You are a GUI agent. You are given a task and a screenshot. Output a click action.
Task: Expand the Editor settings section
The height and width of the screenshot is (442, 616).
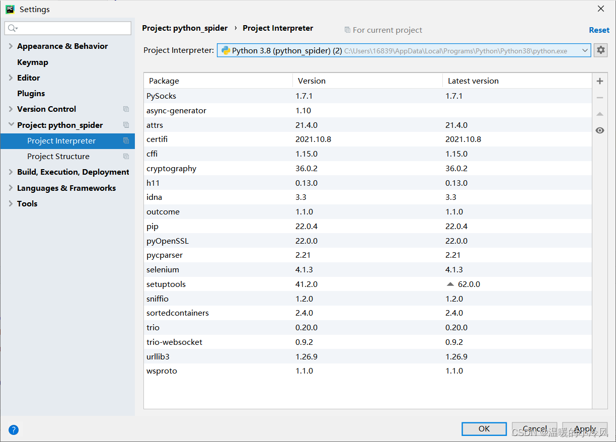point(11,78)
